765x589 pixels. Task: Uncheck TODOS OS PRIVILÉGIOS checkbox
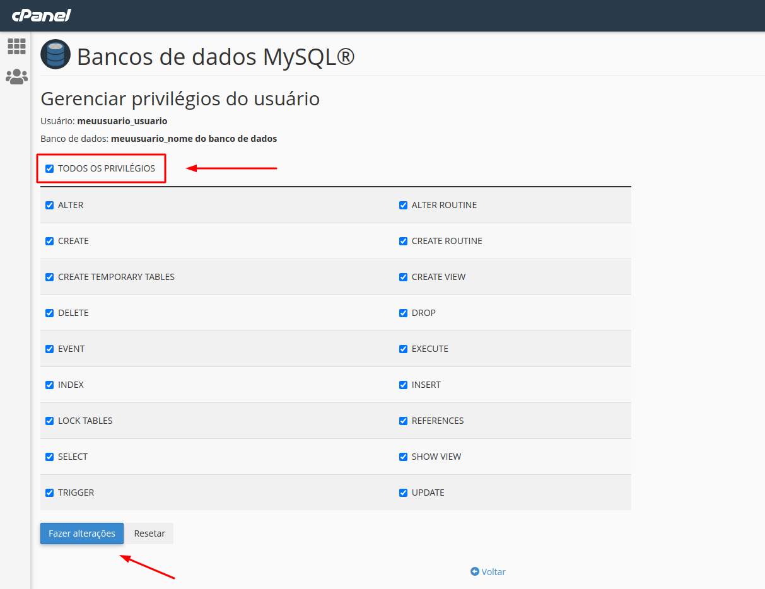coord(50,168)
